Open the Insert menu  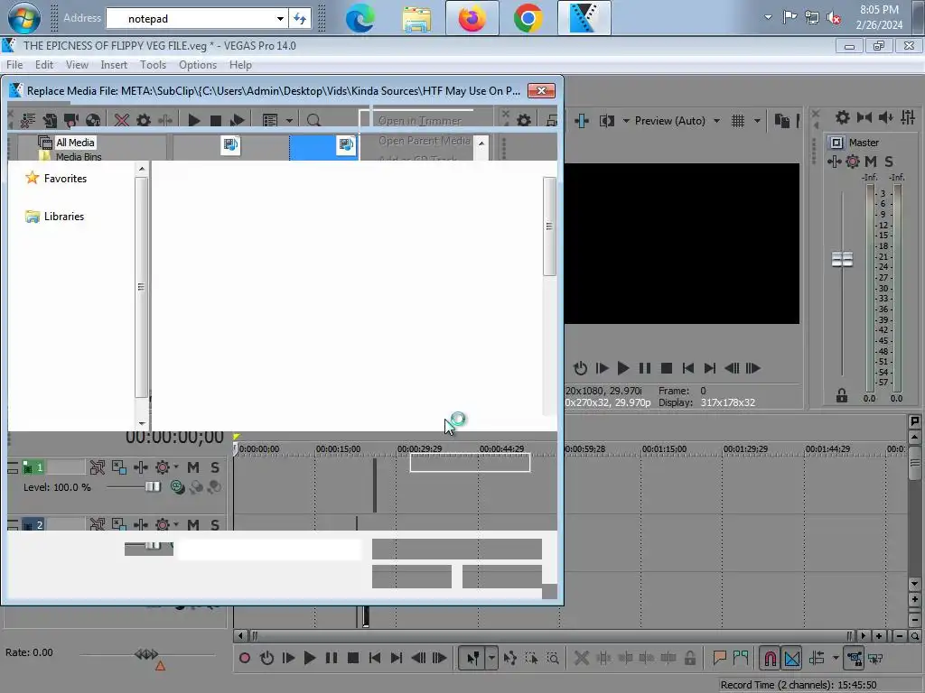[113, 65]
